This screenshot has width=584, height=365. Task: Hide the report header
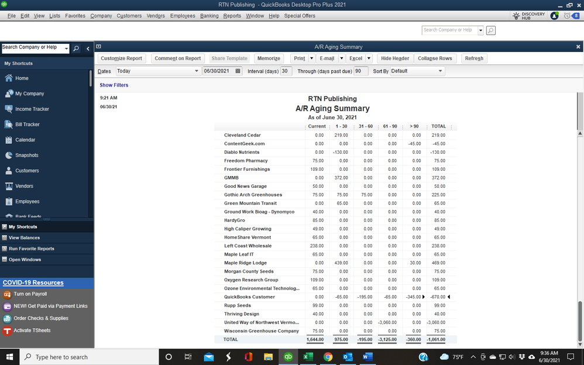click(394, 58)
